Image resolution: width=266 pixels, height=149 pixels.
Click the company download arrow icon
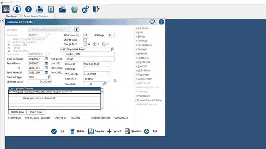[77, 30]
